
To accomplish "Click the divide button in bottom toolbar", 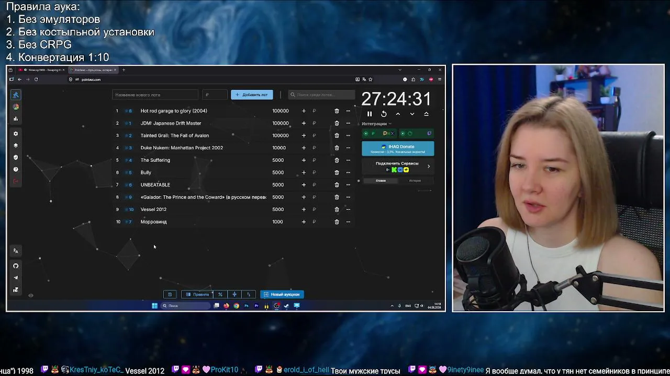I will coord(234,295).
